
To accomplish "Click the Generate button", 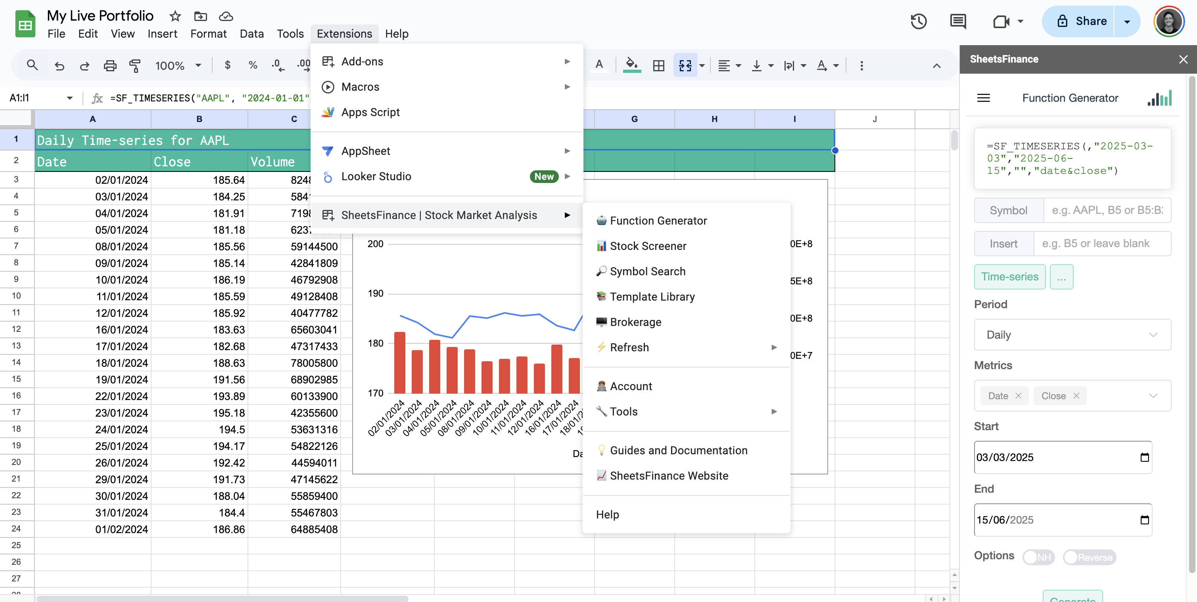I will click(1072, 598).
